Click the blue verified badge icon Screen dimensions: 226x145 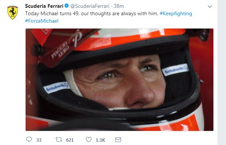pyautogui.click(x=66, y=6)
